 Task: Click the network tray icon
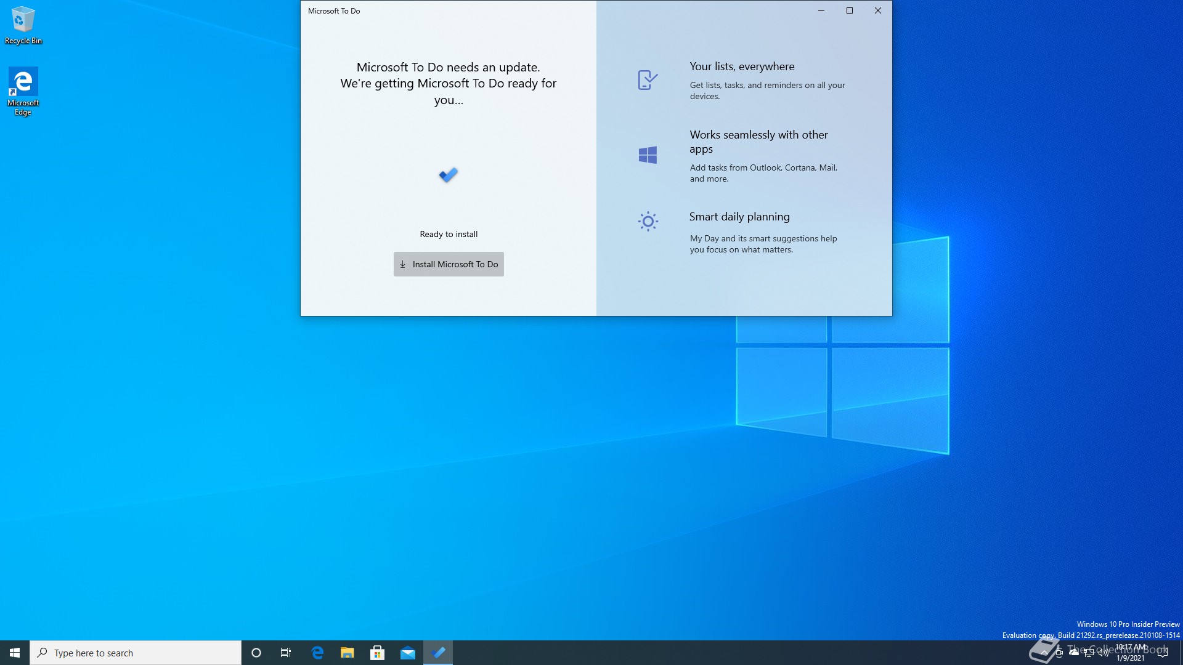pos(1089,653)
